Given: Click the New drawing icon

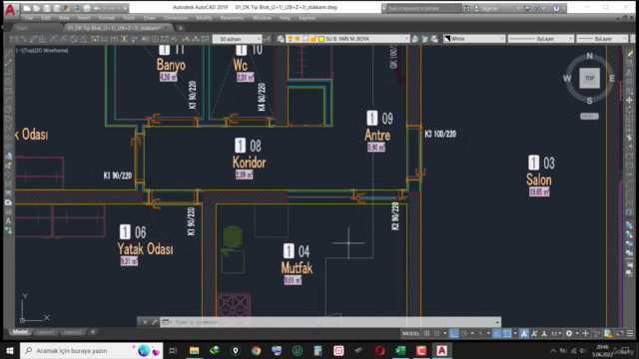Looking at the screenshot, I should [x=27, y=8].
